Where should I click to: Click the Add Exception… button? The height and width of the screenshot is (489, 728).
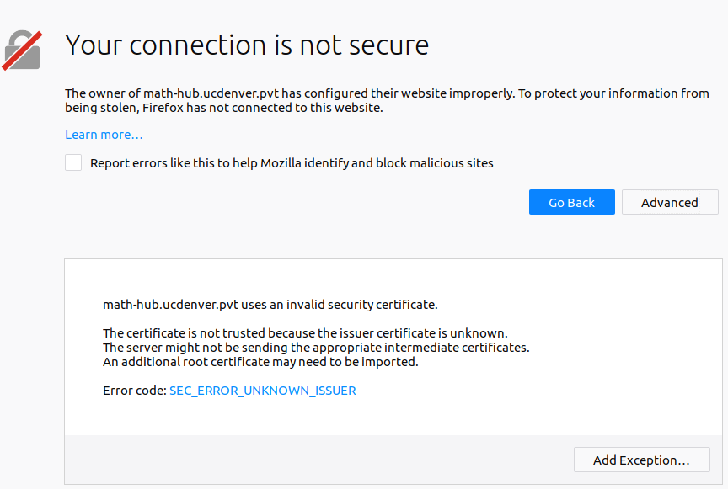641,460
